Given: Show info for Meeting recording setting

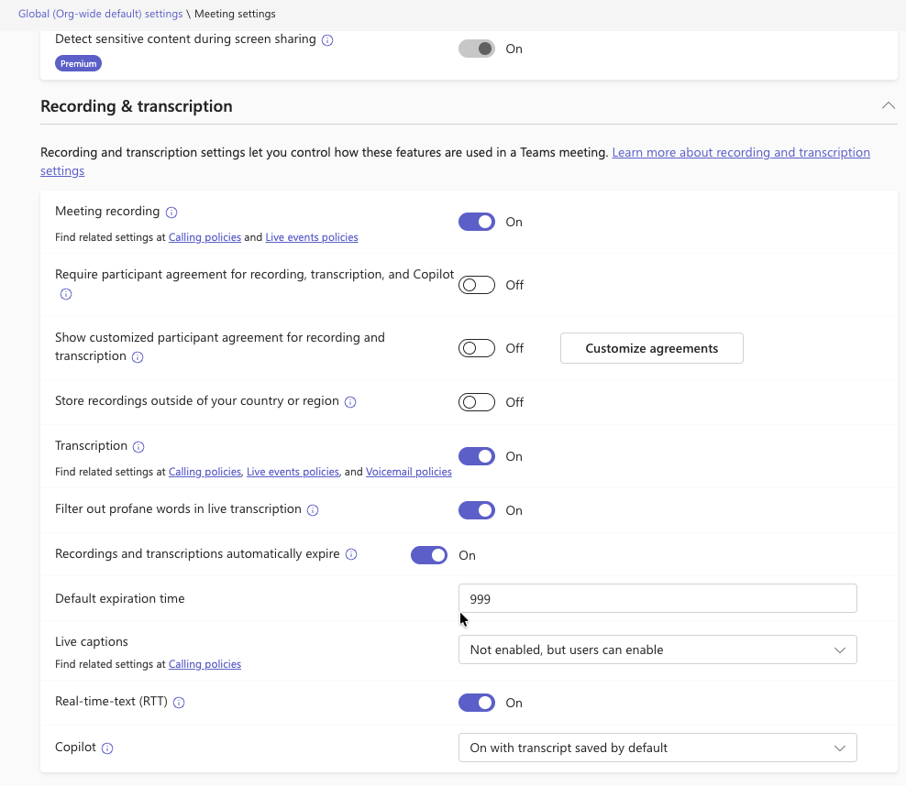Looking at the screenshot, I should tap(171, 213).
